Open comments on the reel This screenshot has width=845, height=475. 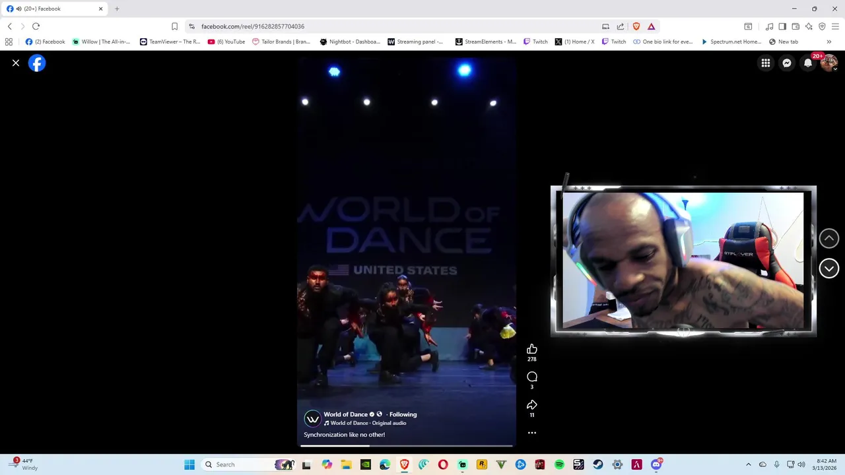532,377
